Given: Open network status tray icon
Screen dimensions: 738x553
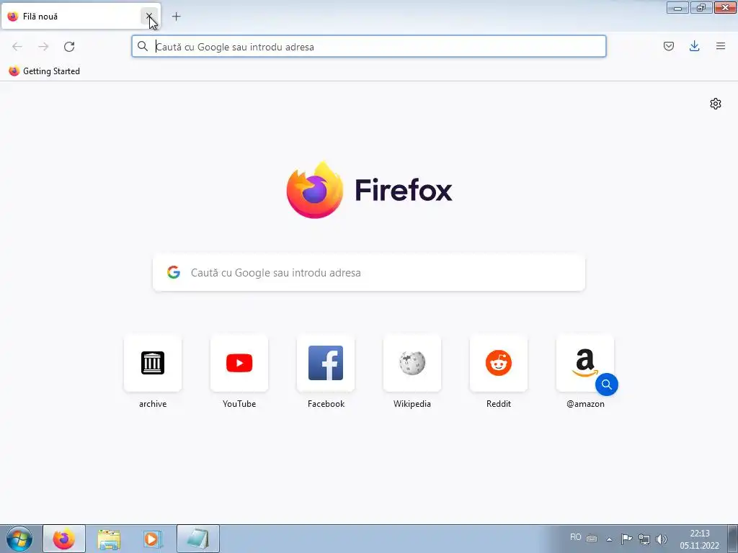Looking at the screenshot, I should (x=644, y=539).
